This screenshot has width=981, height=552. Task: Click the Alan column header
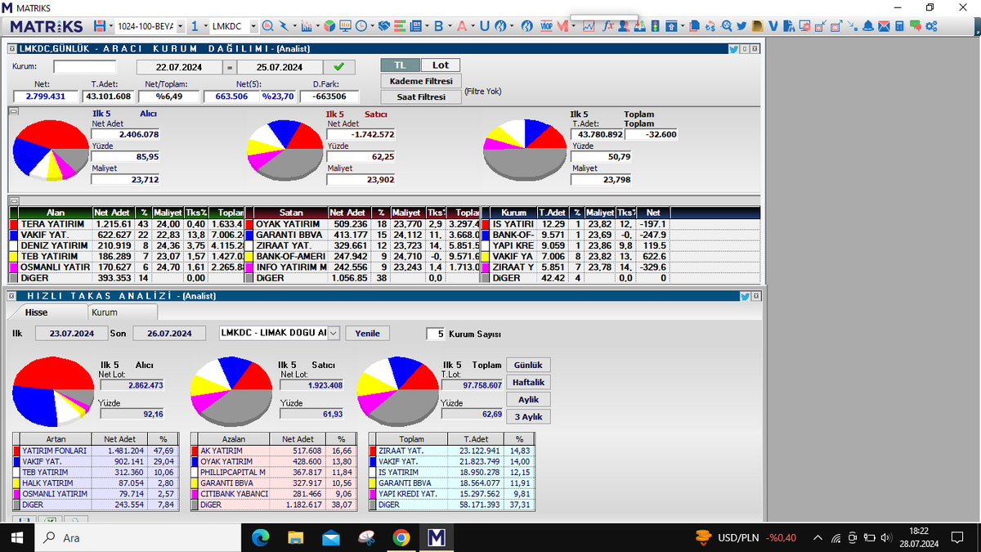pos(56,212)
